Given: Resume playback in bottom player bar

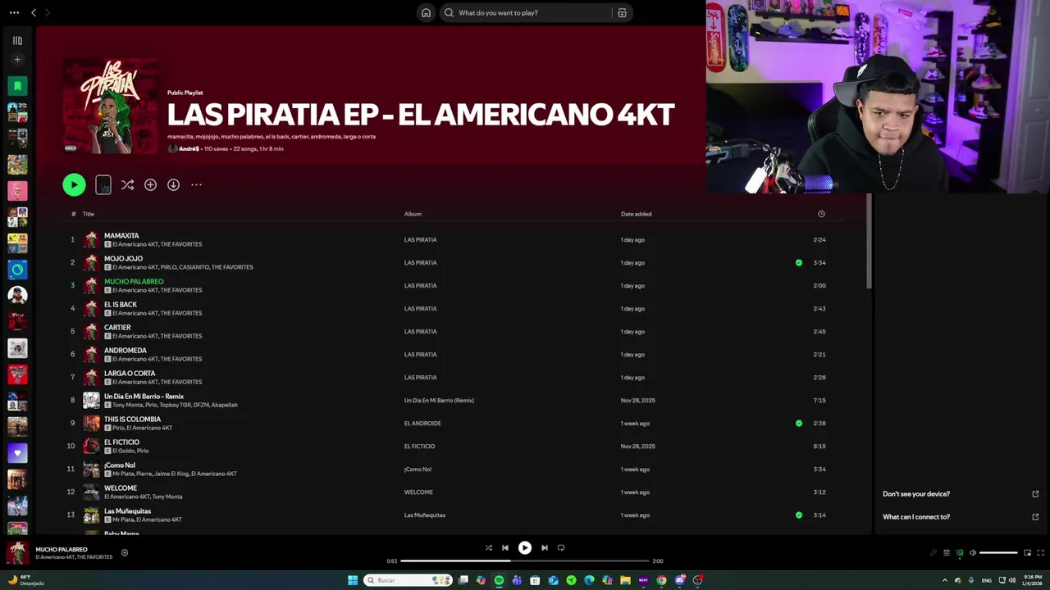Looking at the screenshot, I should pyautogui.click(x=525, y=548).
